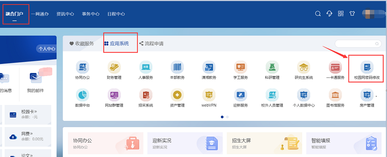The image size is (387, 157).
Task: Open 事务中心 in the top navigation
Action: [91, 14]
